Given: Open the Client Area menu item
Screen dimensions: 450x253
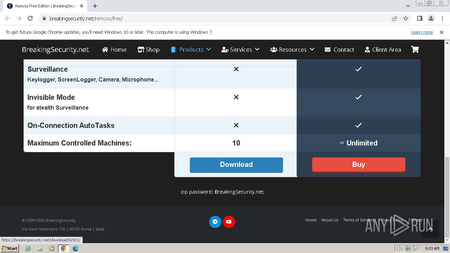Looking at the screenshot, I should [383, 50].
